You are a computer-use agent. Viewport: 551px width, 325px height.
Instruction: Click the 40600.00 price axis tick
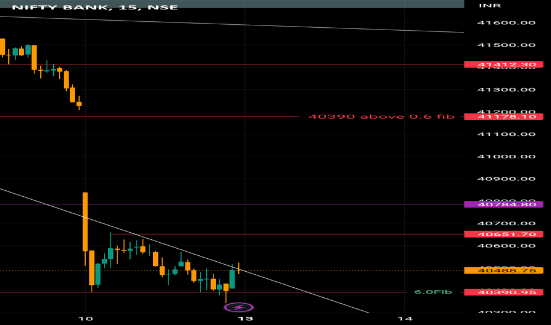[506, 246]
